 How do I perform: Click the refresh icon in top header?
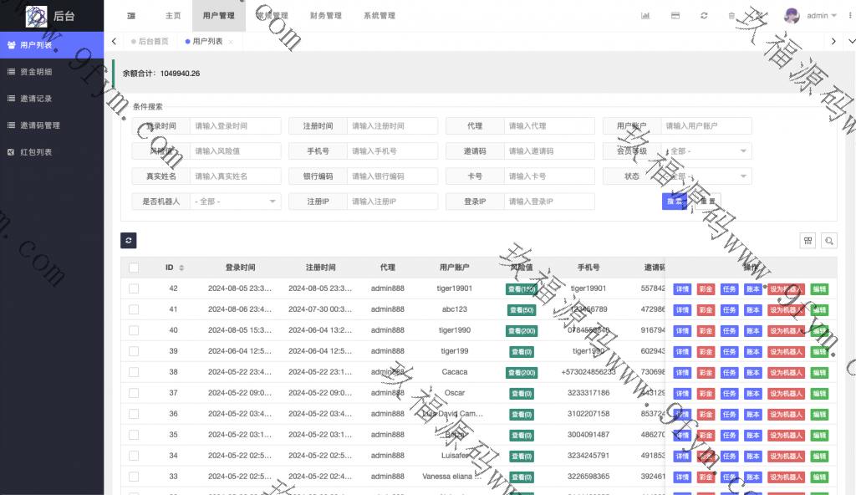pyautogui.click(x=704, y=16)
